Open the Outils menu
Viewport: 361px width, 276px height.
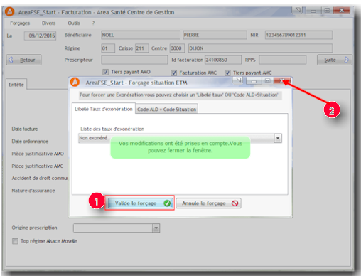click(x=74, y=23)
